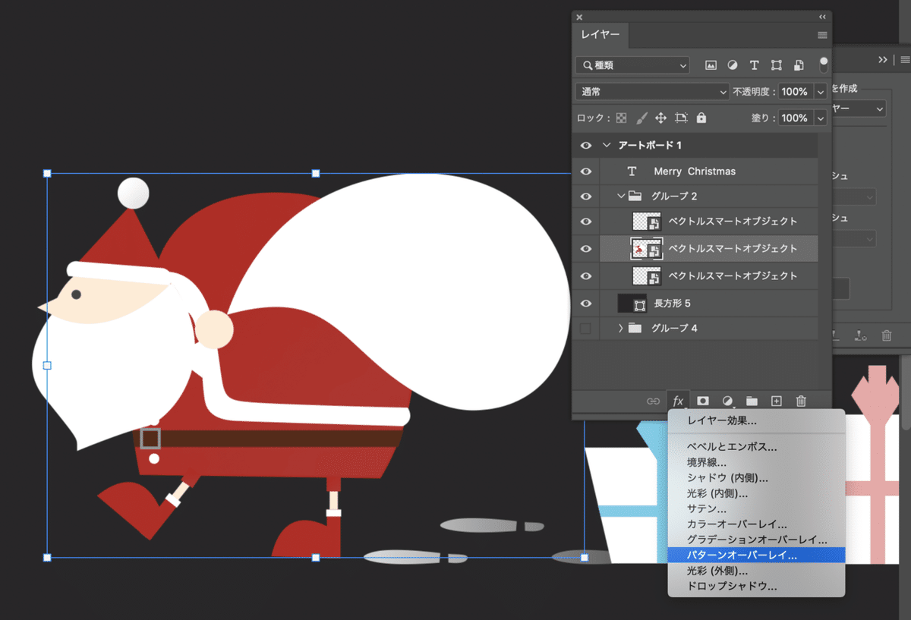
Task: Expand background panel with >> icon
Action: click(883, 59)
